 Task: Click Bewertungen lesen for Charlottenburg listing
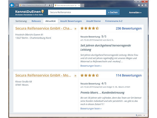point(91,66)
